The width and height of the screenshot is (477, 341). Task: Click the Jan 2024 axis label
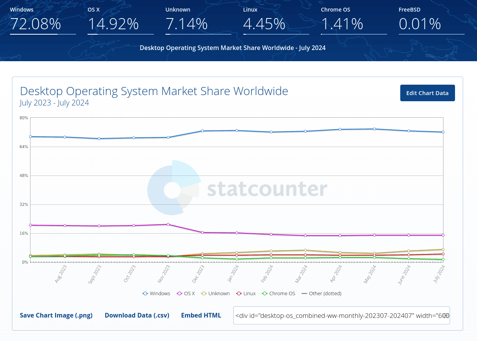[233, 274]
